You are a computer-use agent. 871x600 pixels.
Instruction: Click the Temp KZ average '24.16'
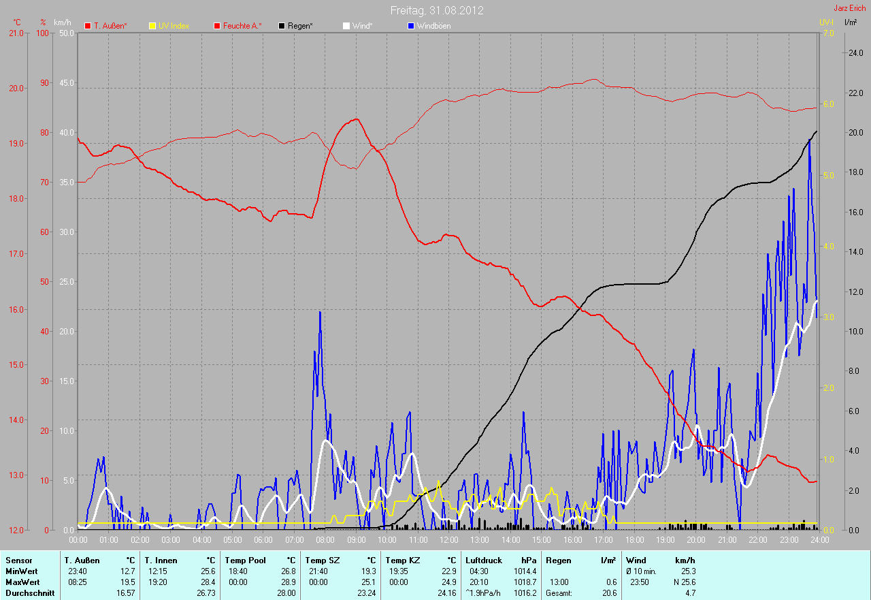pyautogui.click(x=447, y=593)
